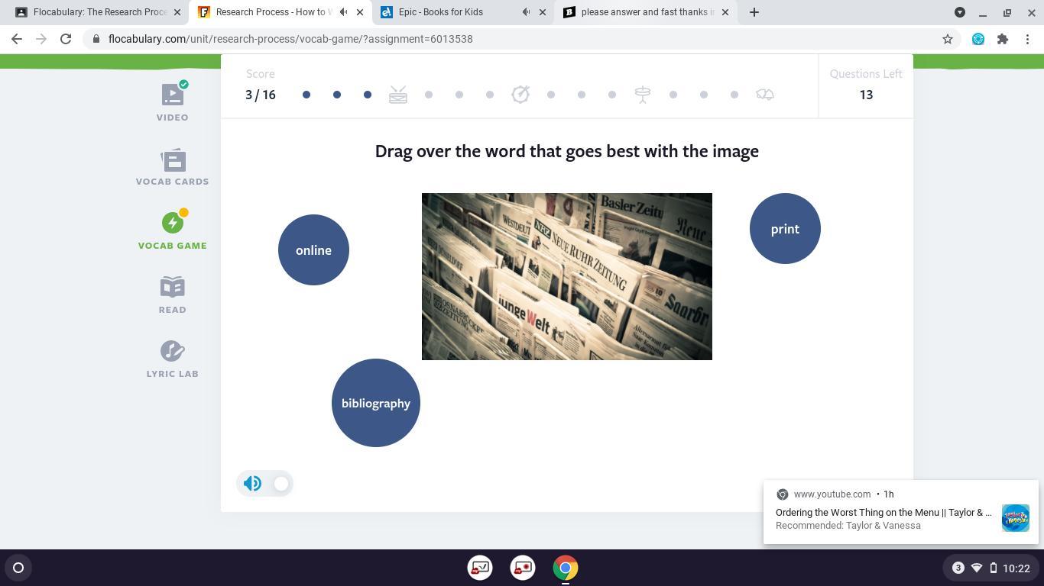Click the newspaper rack image

click(x=567, y=276)
